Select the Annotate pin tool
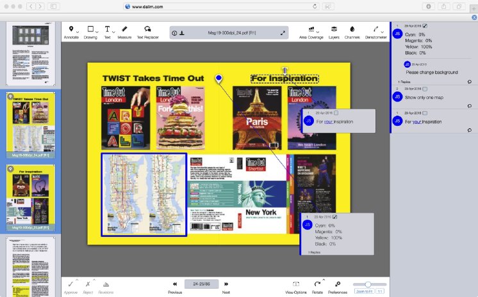The width and height of the screenshot is (478, 297). tap(71, 29)
